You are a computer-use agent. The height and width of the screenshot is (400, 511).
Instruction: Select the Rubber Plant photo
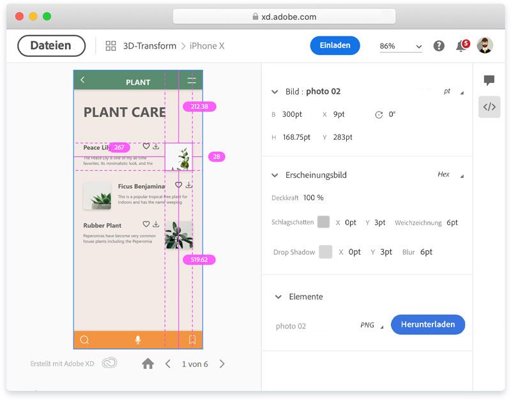[x=179, y=235]
